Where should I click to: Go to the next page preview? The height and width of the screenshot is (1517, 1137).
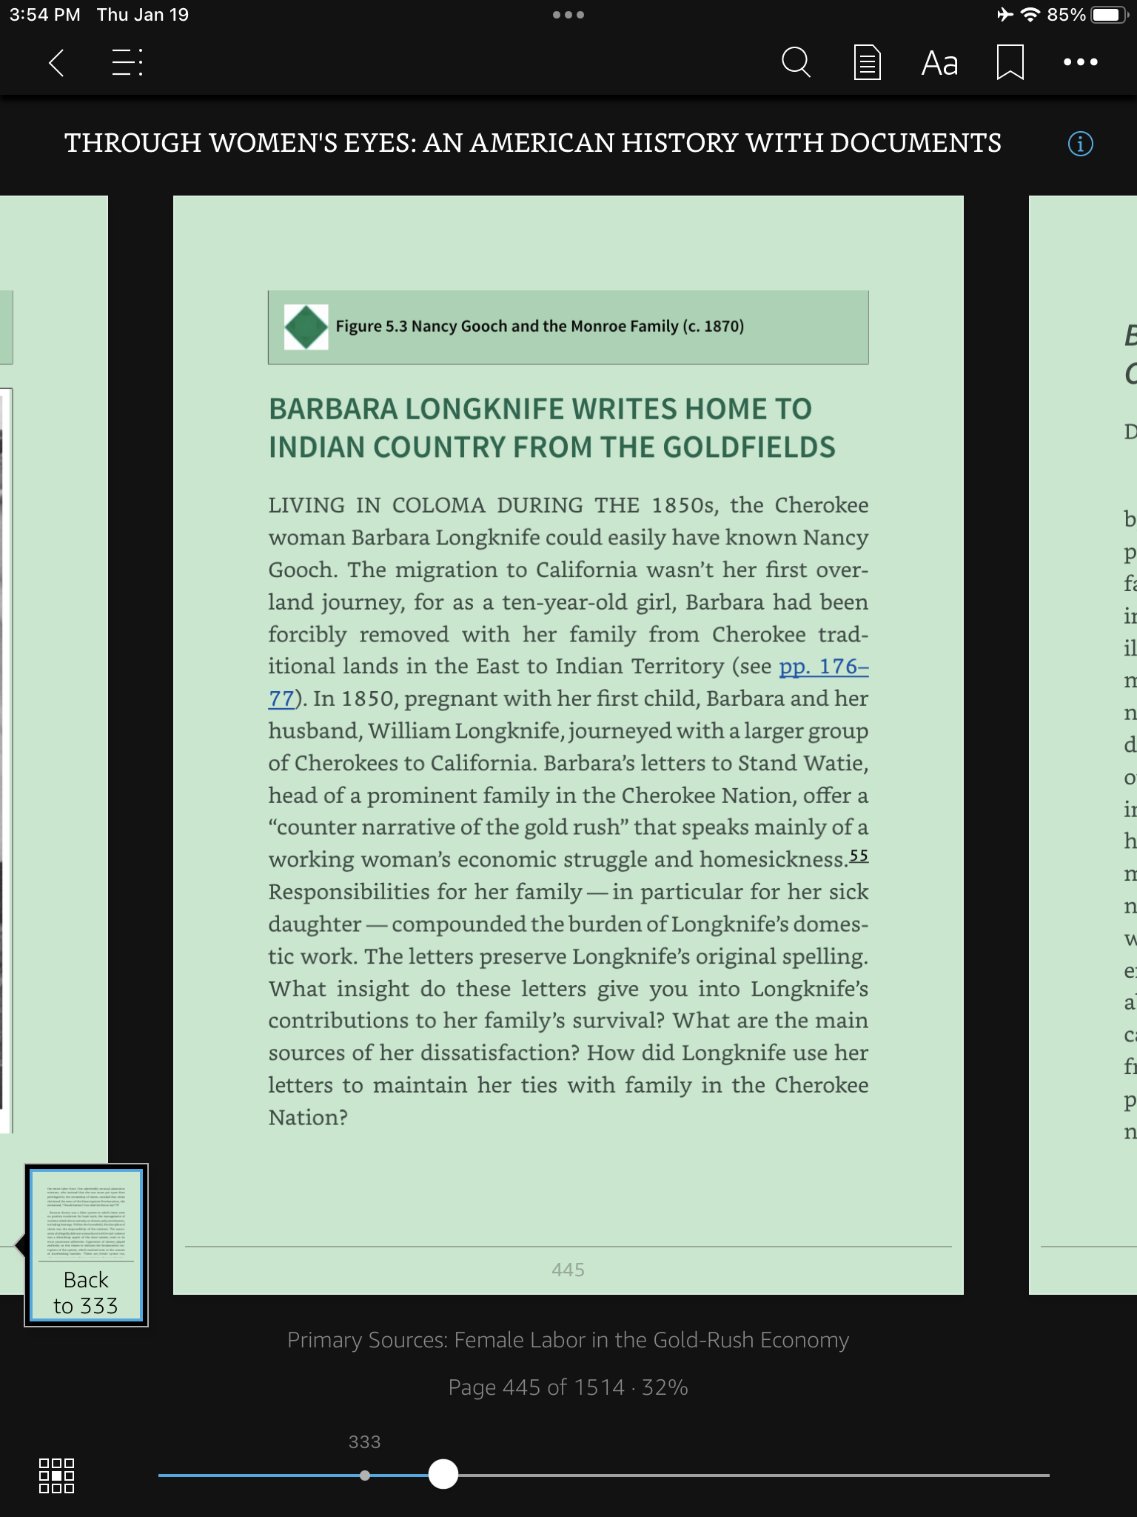point(1083,744)
